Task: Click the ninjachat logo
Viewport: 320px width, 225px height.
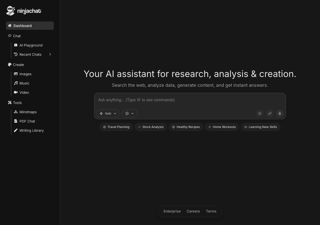Action: point(23,11)
